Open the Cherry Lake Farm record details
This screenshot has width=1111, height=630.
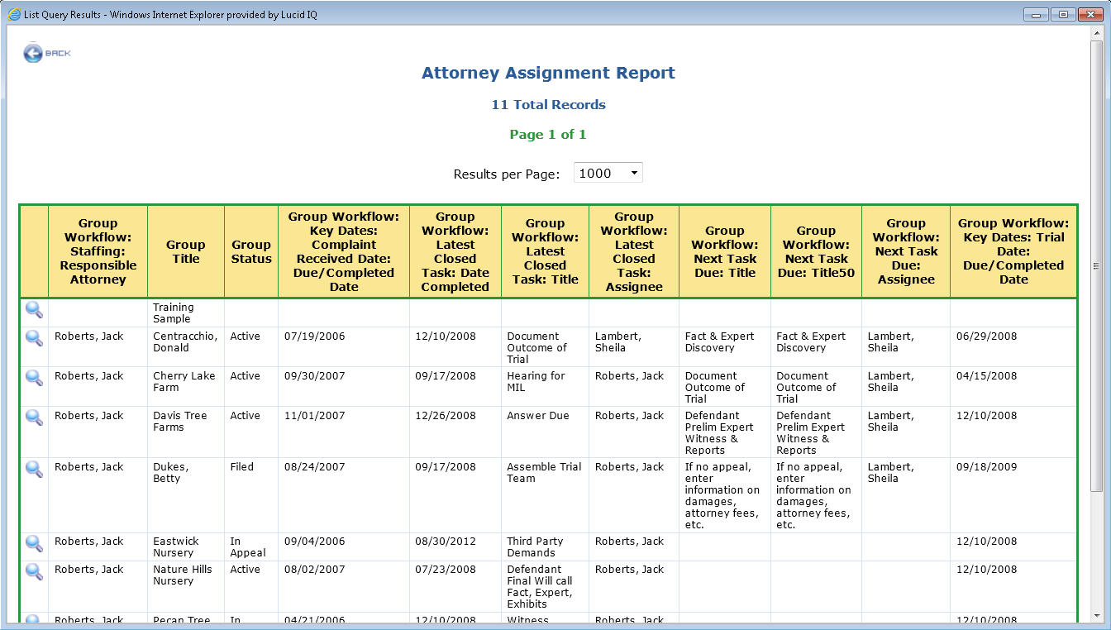point(32,378)
